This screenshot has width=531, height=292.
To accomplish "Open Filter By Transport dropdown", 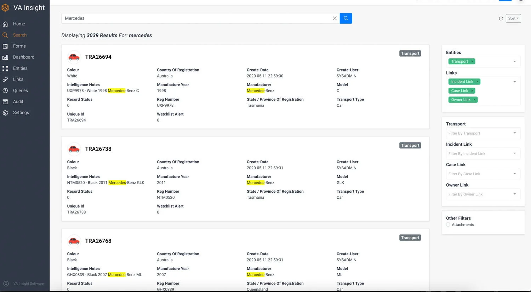I will coord(483,133).
